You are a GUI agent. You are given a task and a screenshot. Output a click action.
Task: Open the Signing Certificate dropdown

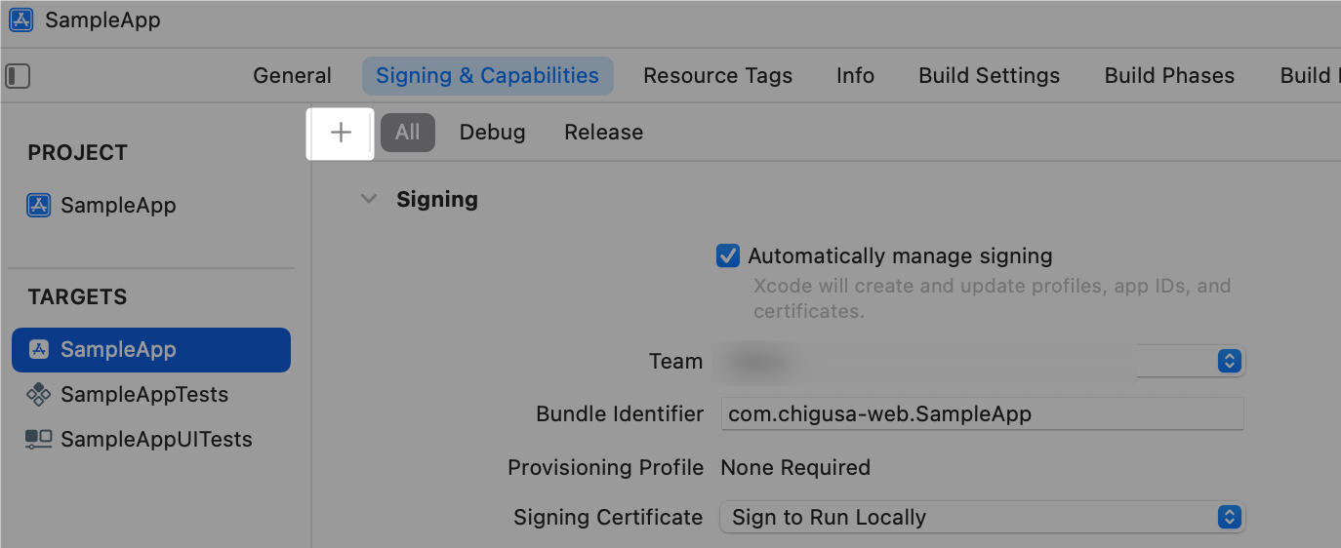[982, 518]
